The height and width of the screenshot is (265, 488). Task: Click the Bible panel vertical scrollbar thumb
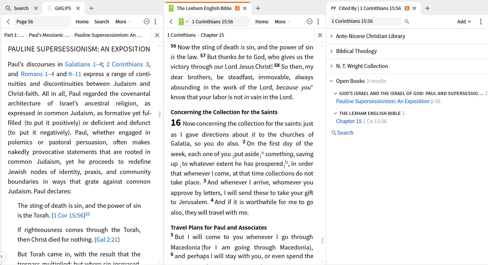322,241
